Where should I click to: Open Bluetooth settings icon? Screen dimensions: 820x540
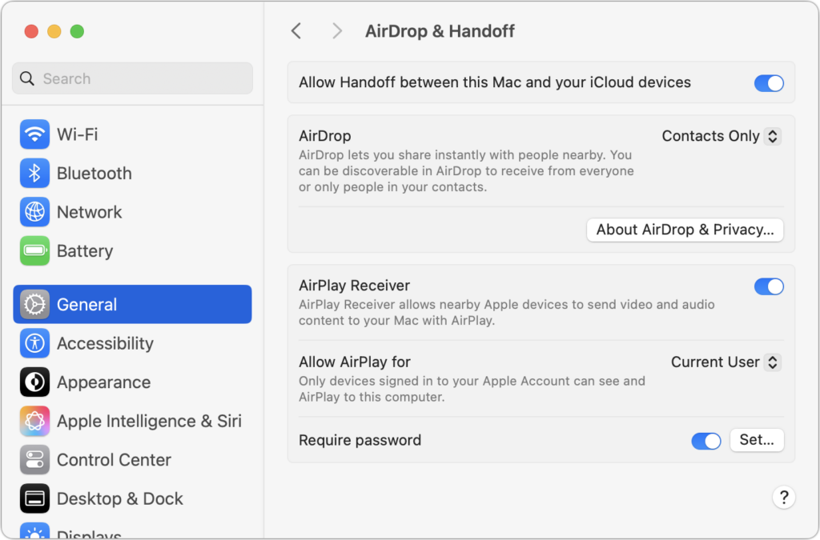point(34,174)
